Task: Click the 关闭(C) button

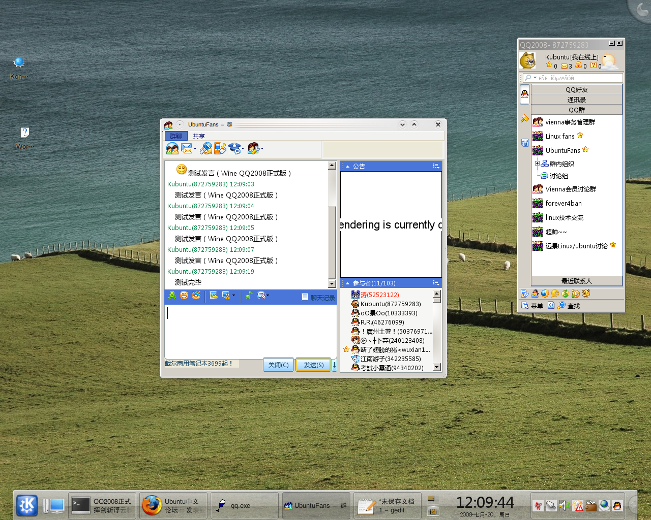Action: [x=279, y=365]
